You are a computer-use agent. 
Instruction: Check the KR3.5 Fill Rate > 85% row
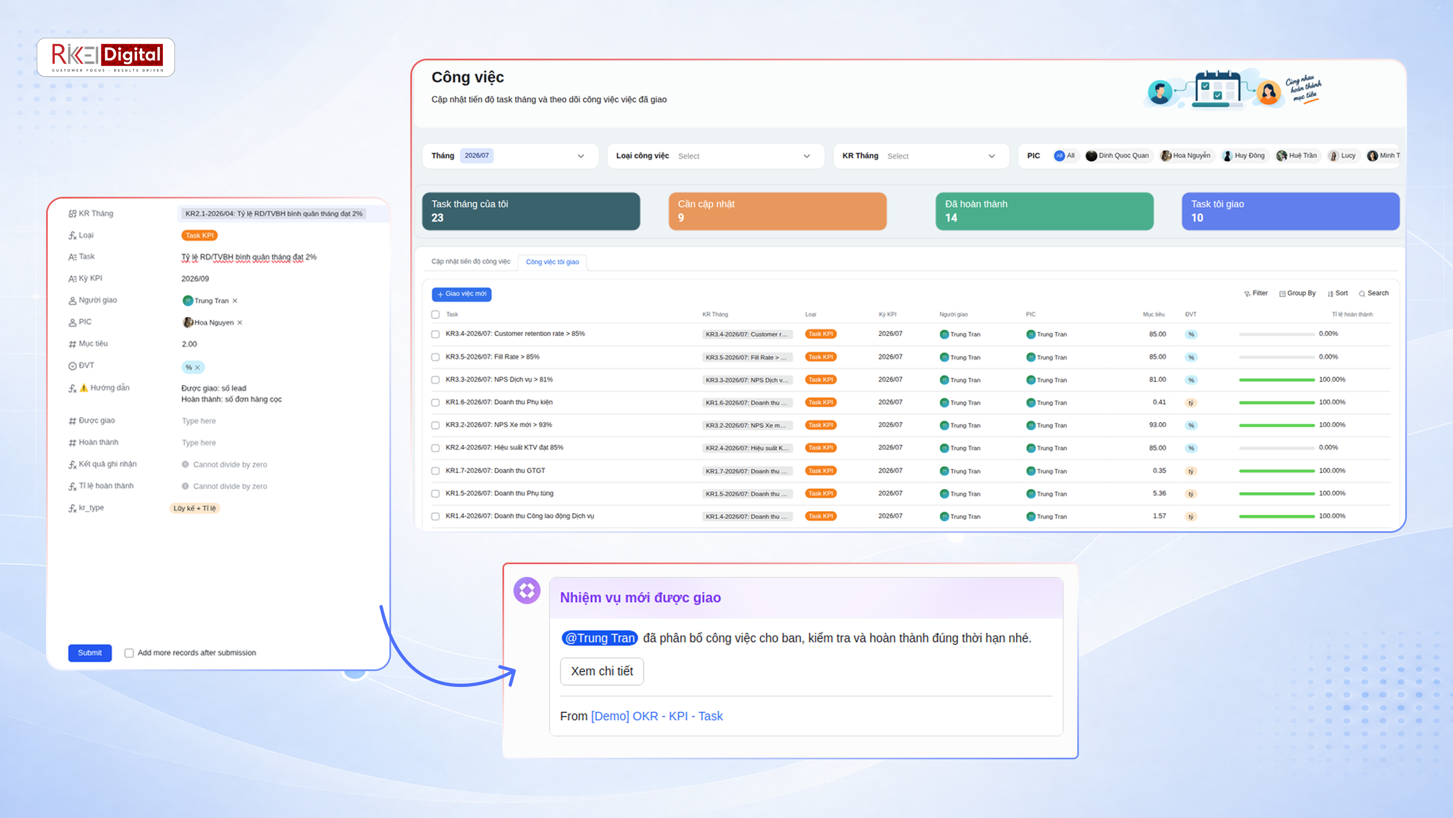point(436,357)
